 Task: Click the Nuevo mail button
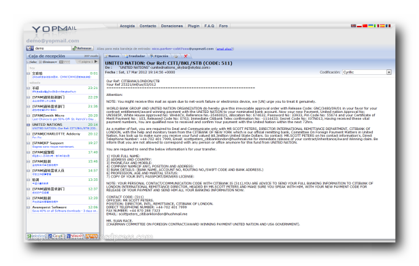click(x=112, y=56)
